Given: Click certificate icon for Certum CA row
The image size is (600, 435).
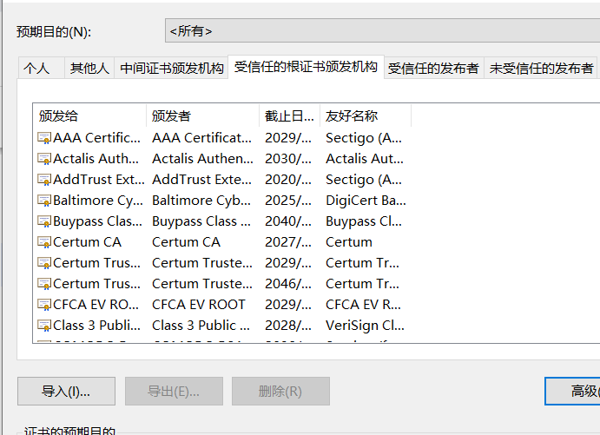Looking at the screenshot, I should pyautogui.click(x=44, y=241).
